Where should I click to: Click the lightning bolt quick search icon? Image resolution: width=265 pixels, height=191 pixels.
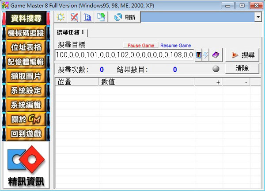click(205, 55)
